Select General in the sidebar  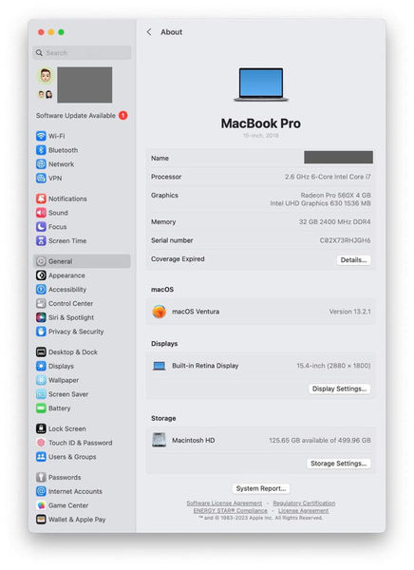point(83,261)
